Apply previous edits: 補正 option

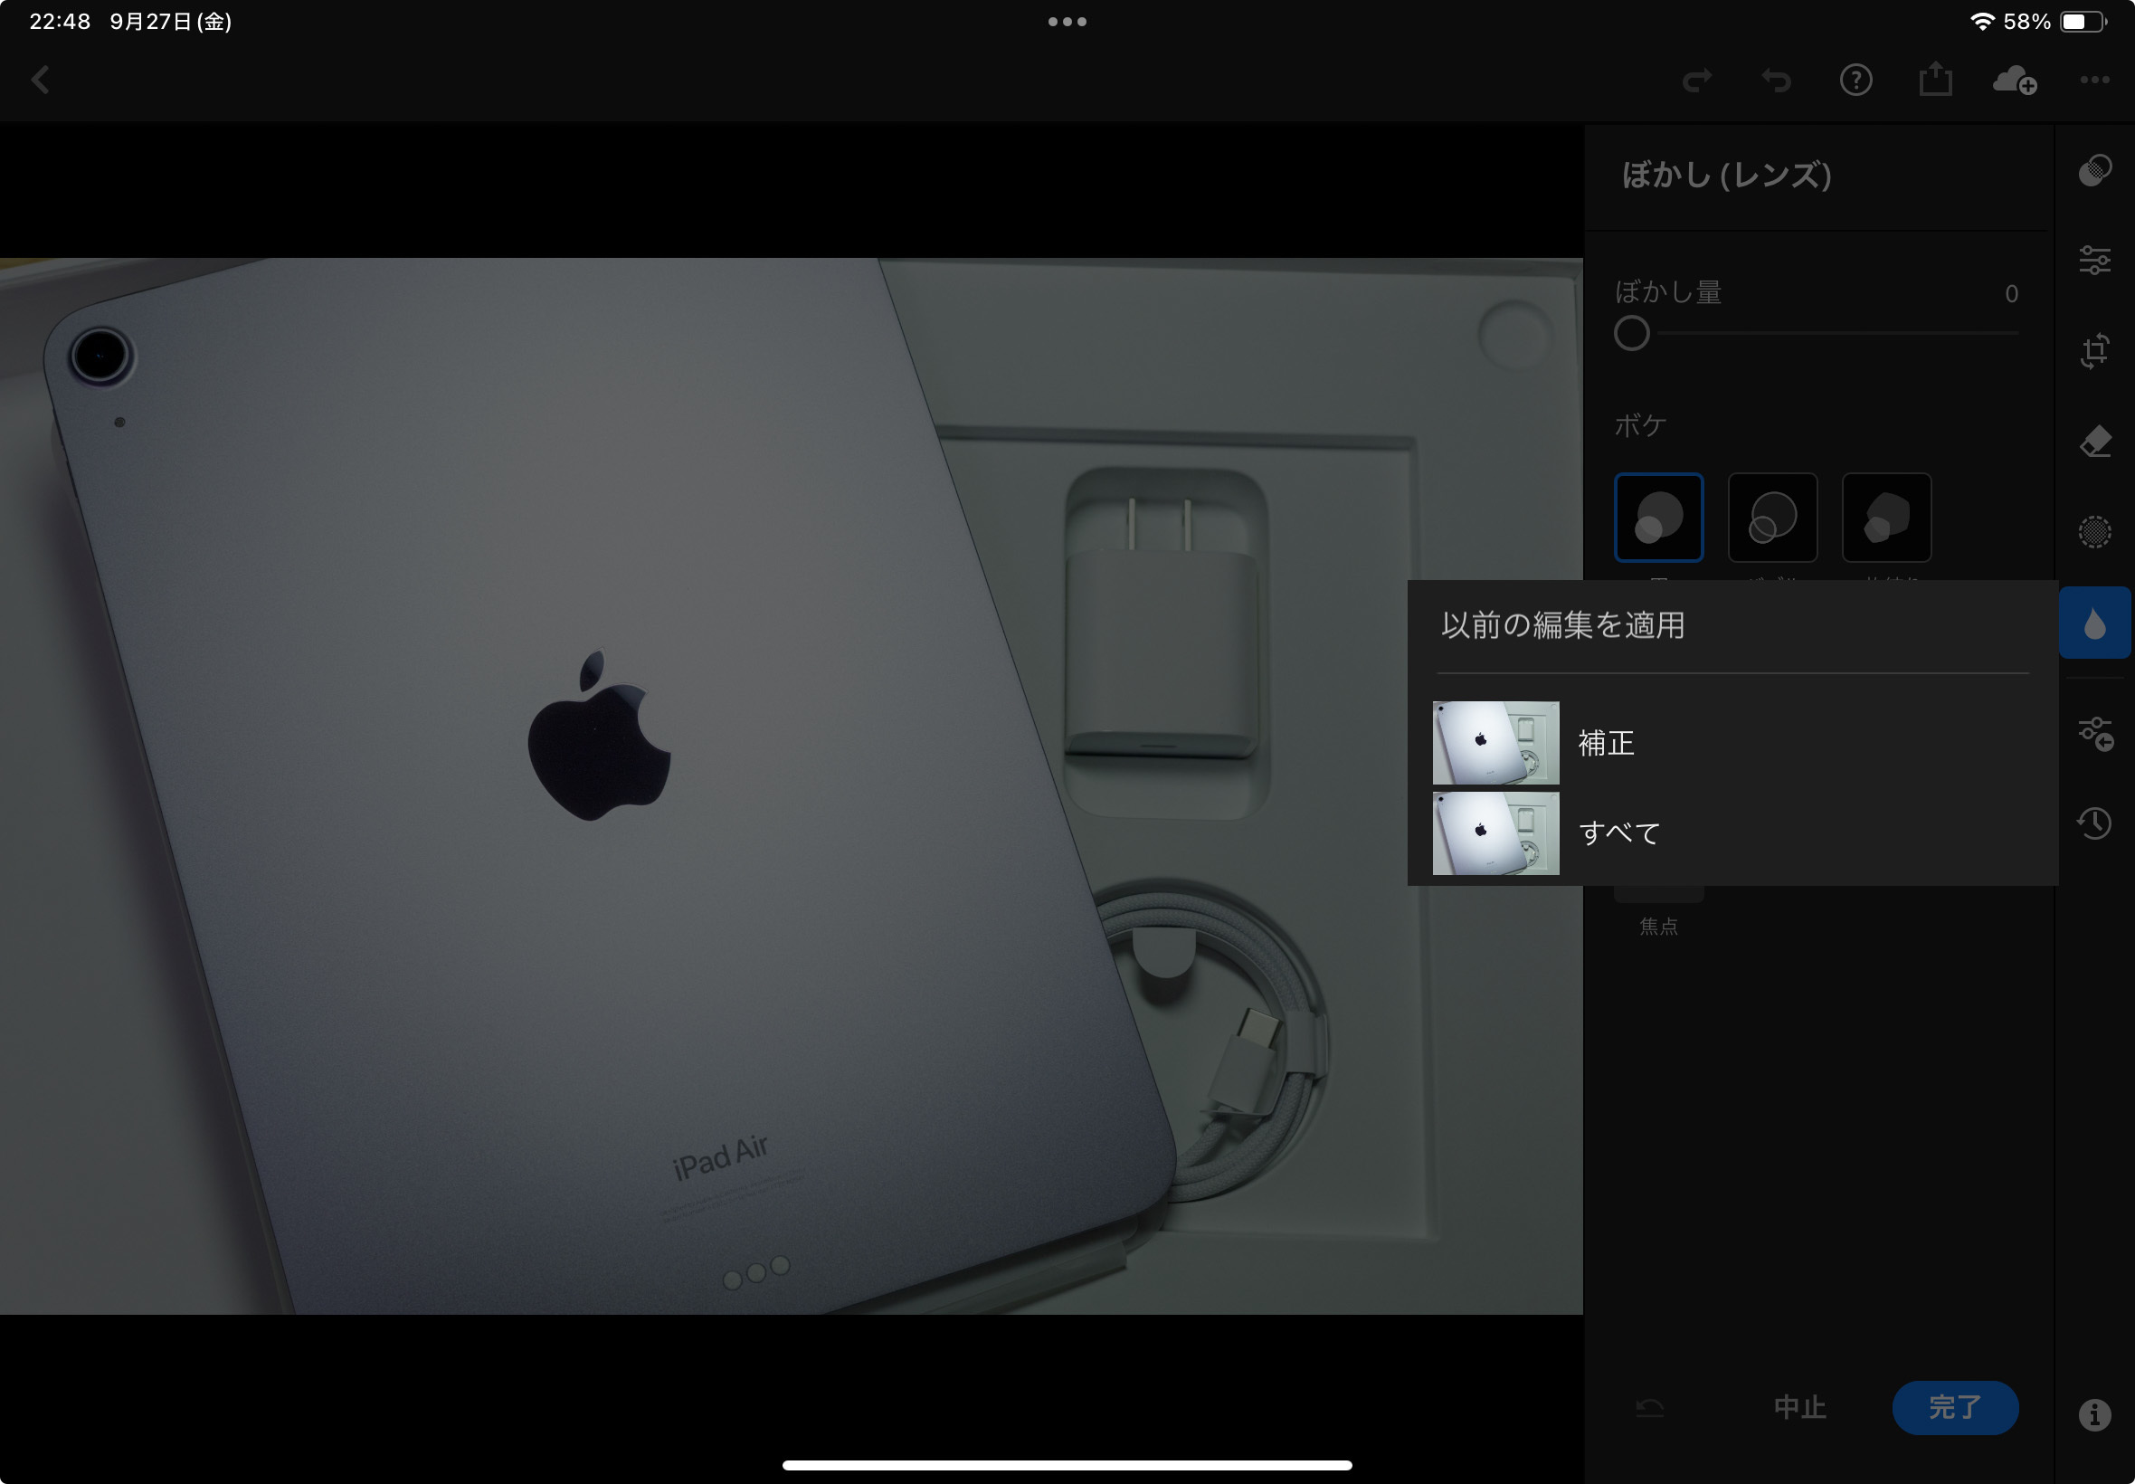pos(1606,743)
